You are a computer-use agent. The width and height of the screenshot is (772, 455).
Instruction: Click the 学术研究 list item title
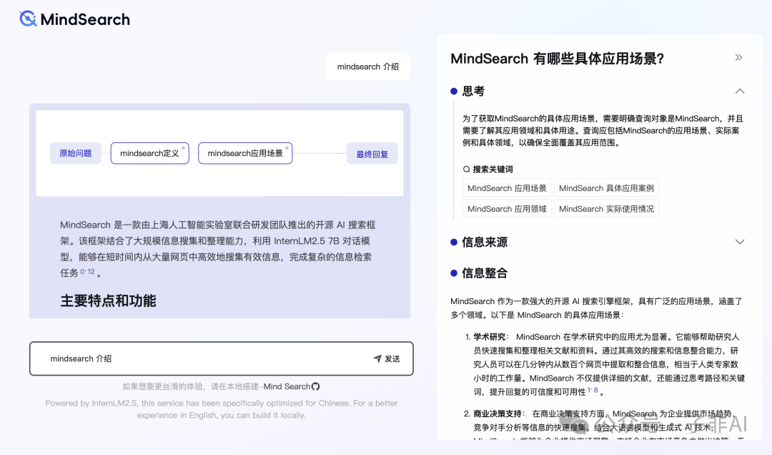490,337
